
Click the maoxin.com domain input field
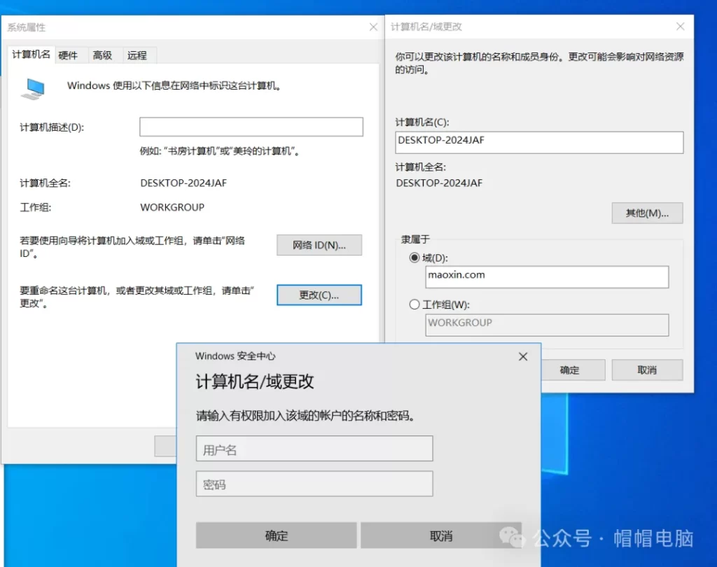pos(547,276)
